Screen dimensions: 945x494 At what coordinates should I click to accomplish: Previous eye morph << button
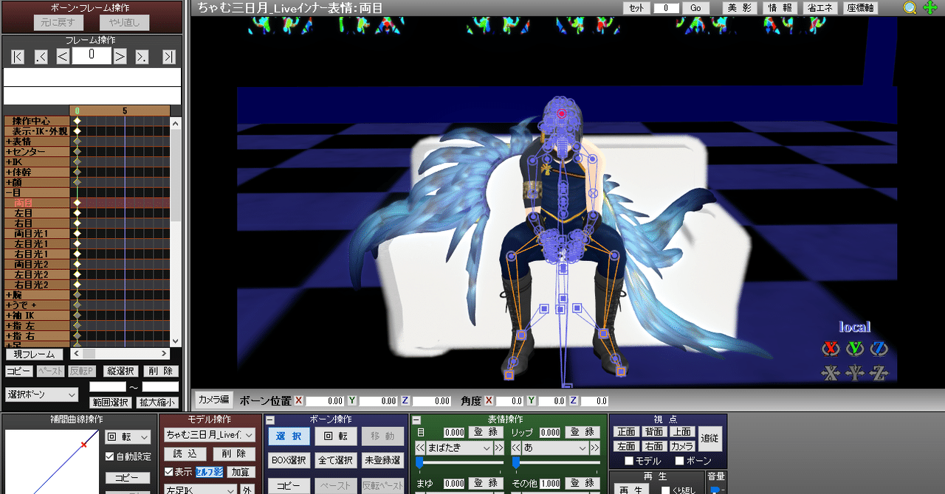click(420, 448)
